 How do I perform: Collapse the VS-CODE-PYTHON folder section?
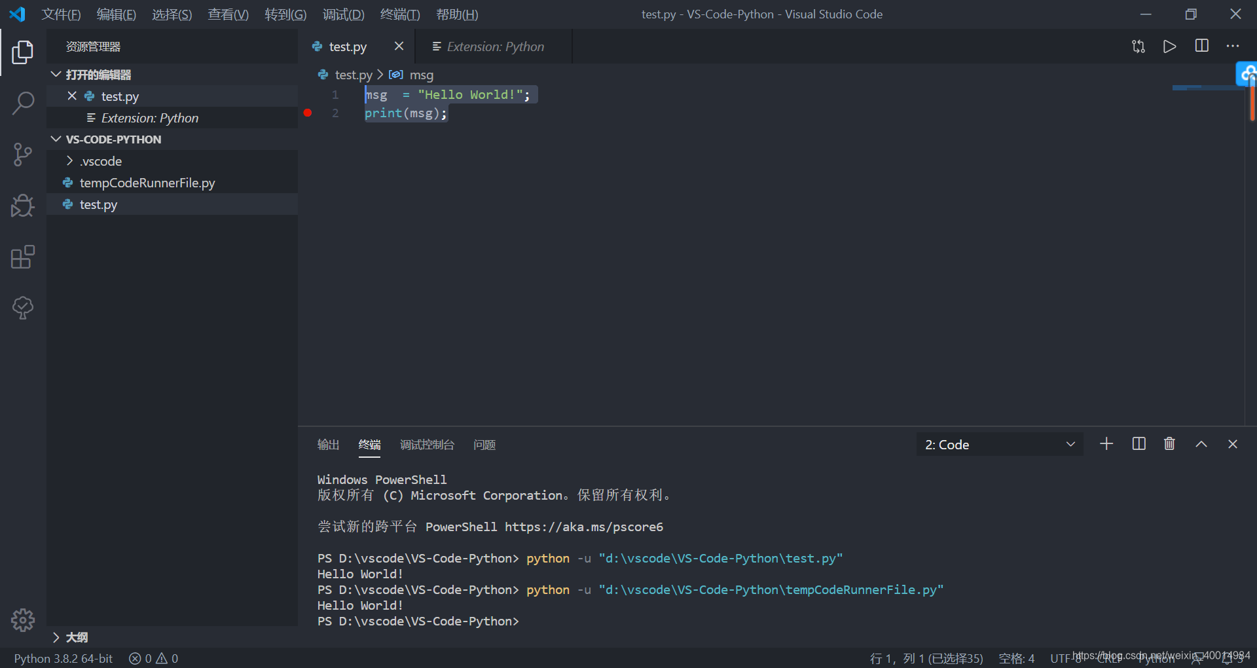56,139
